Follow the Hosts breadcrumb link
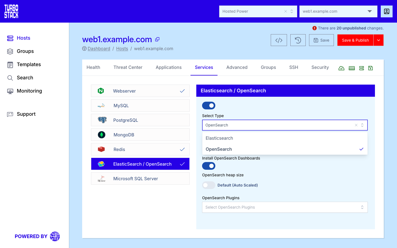The height and width of the screenshot is (248, 397). (122, 49)
